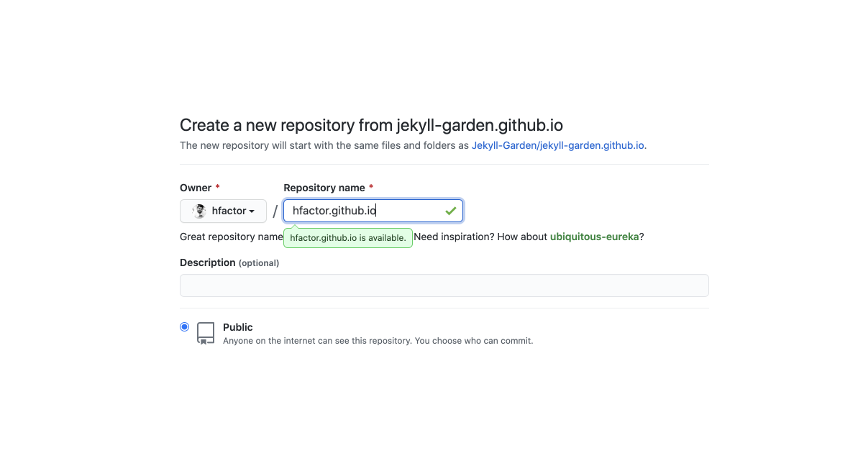Screen dimensions: 863x453
Task: Use the suggested name ubiquitous-eureka
Action: pyautogui.click(x=594, y=237)
